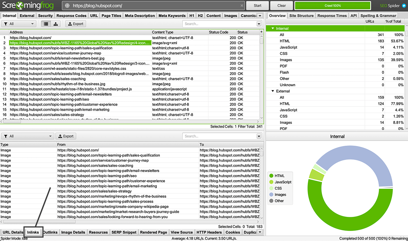Open the Site Structure tab
The width and height of the screenshot is (408, 241).
tap(301, 16)
